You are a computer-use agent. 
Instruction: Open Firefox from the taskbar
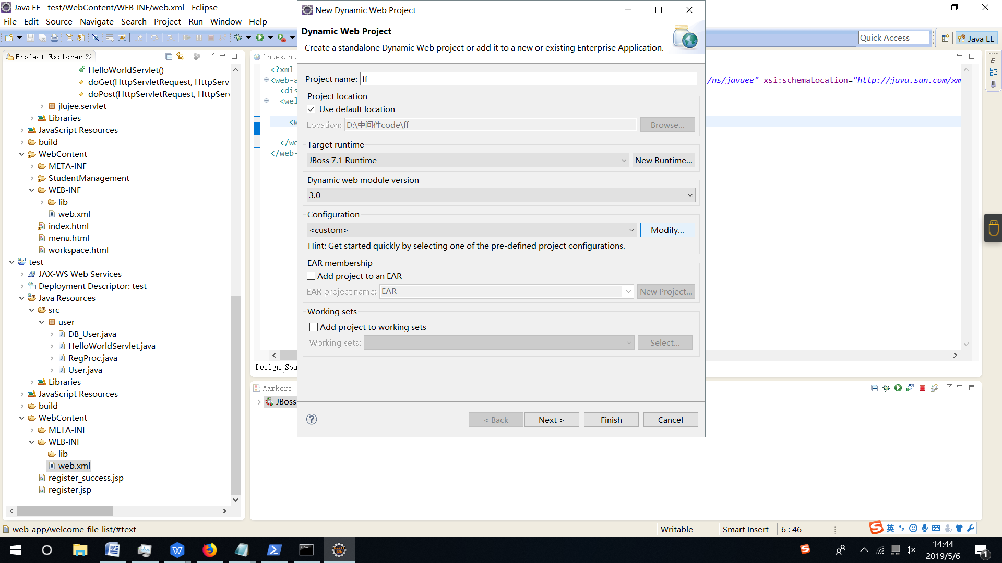tap(209, 550)
